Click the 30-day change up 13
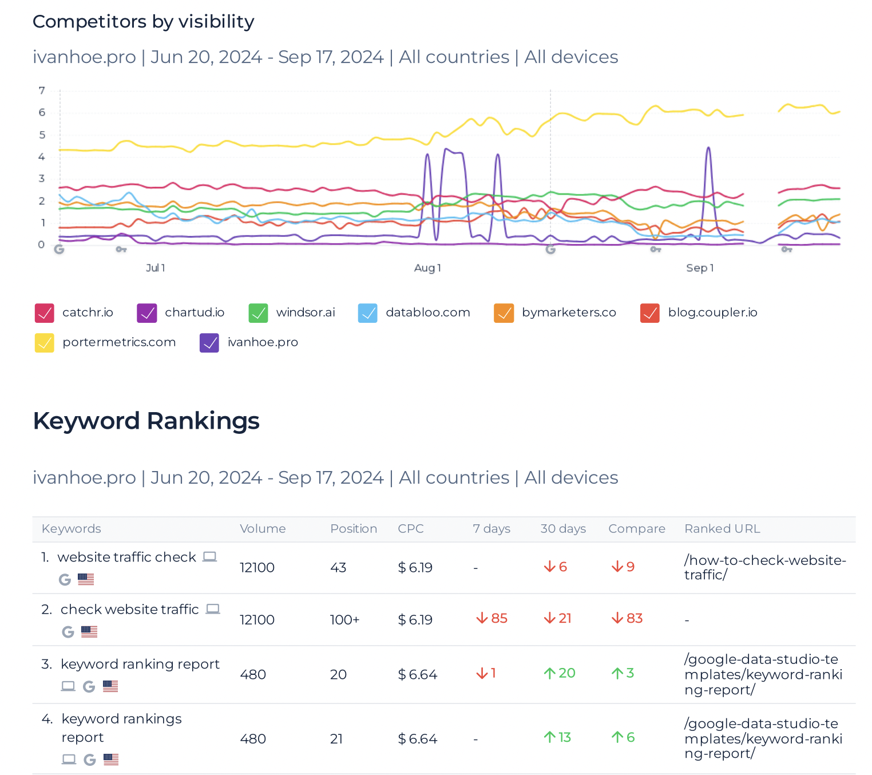 pyautogui.click(x=557, y=737)
